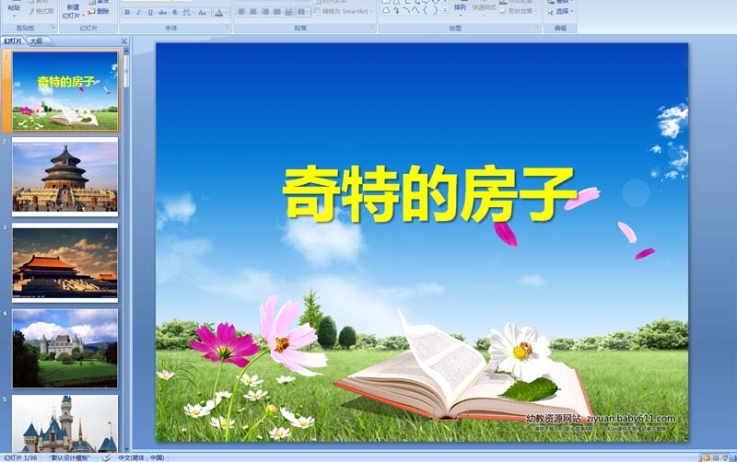Toggle Bold formatting
The image size is (737, 462).
pyautogui.click(x=127, y=13)
